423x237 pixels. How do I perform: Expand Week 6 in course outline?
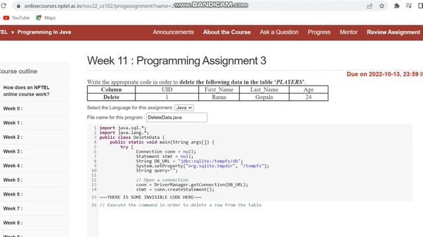click(x=13, y=194)
